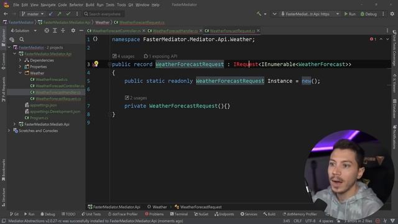Open the Pull Requests tool window stripe
Viewport: 398px width, 224px height.
coord(3,90)
